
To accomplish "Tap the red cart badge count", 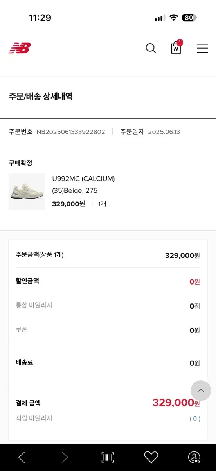I will [180, 42].
